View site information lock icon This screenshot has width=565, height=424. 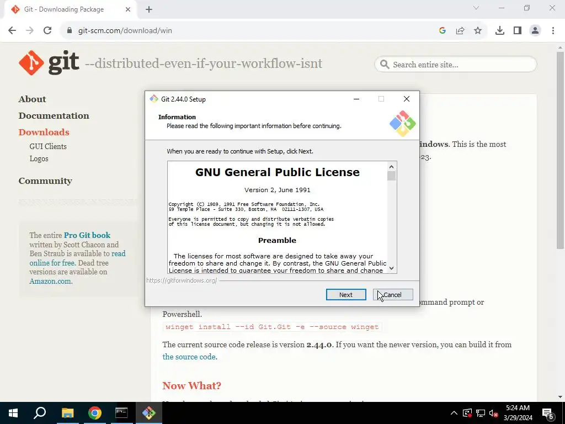pos(70,31)
